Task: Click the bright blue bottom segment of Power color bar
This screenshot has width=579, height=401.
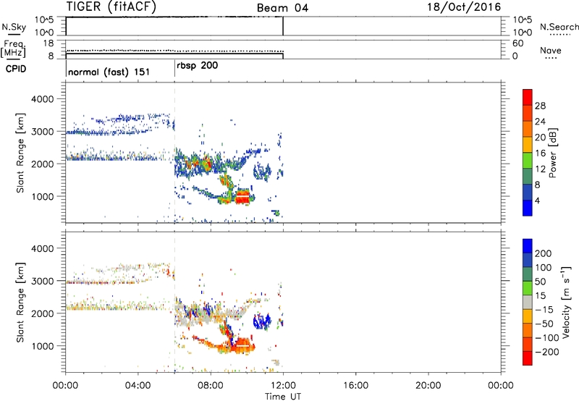Action: click(528, 208)
